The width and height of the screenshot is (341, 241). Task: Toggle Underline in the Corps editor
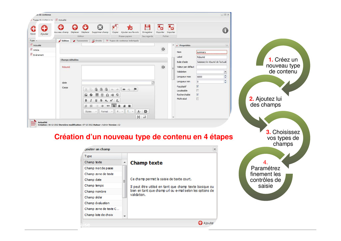point(96,101)
